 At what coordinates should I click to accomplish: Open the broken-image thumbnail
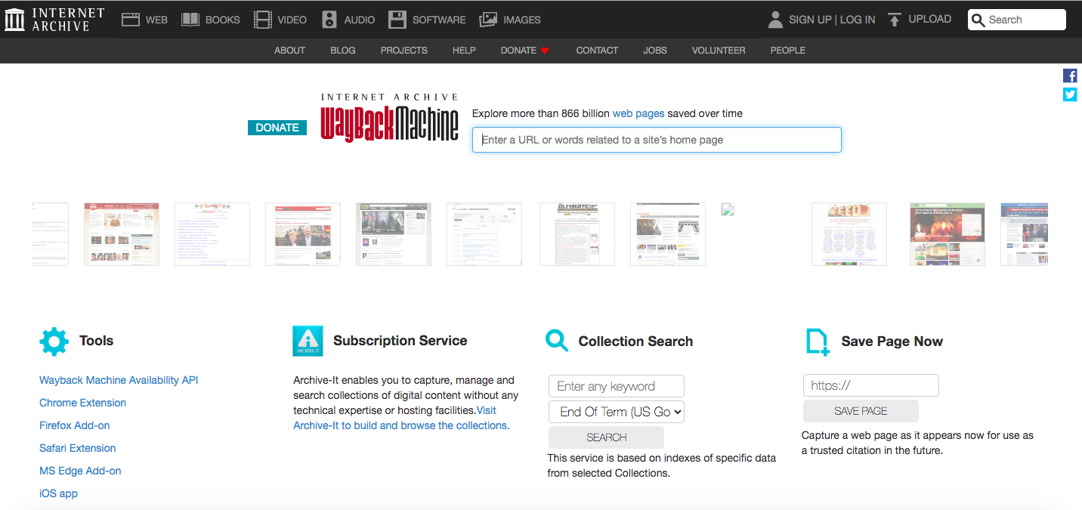click(728, 209)
